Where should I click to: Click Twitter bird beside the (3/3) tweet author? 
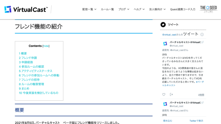[x=202, y=42]
